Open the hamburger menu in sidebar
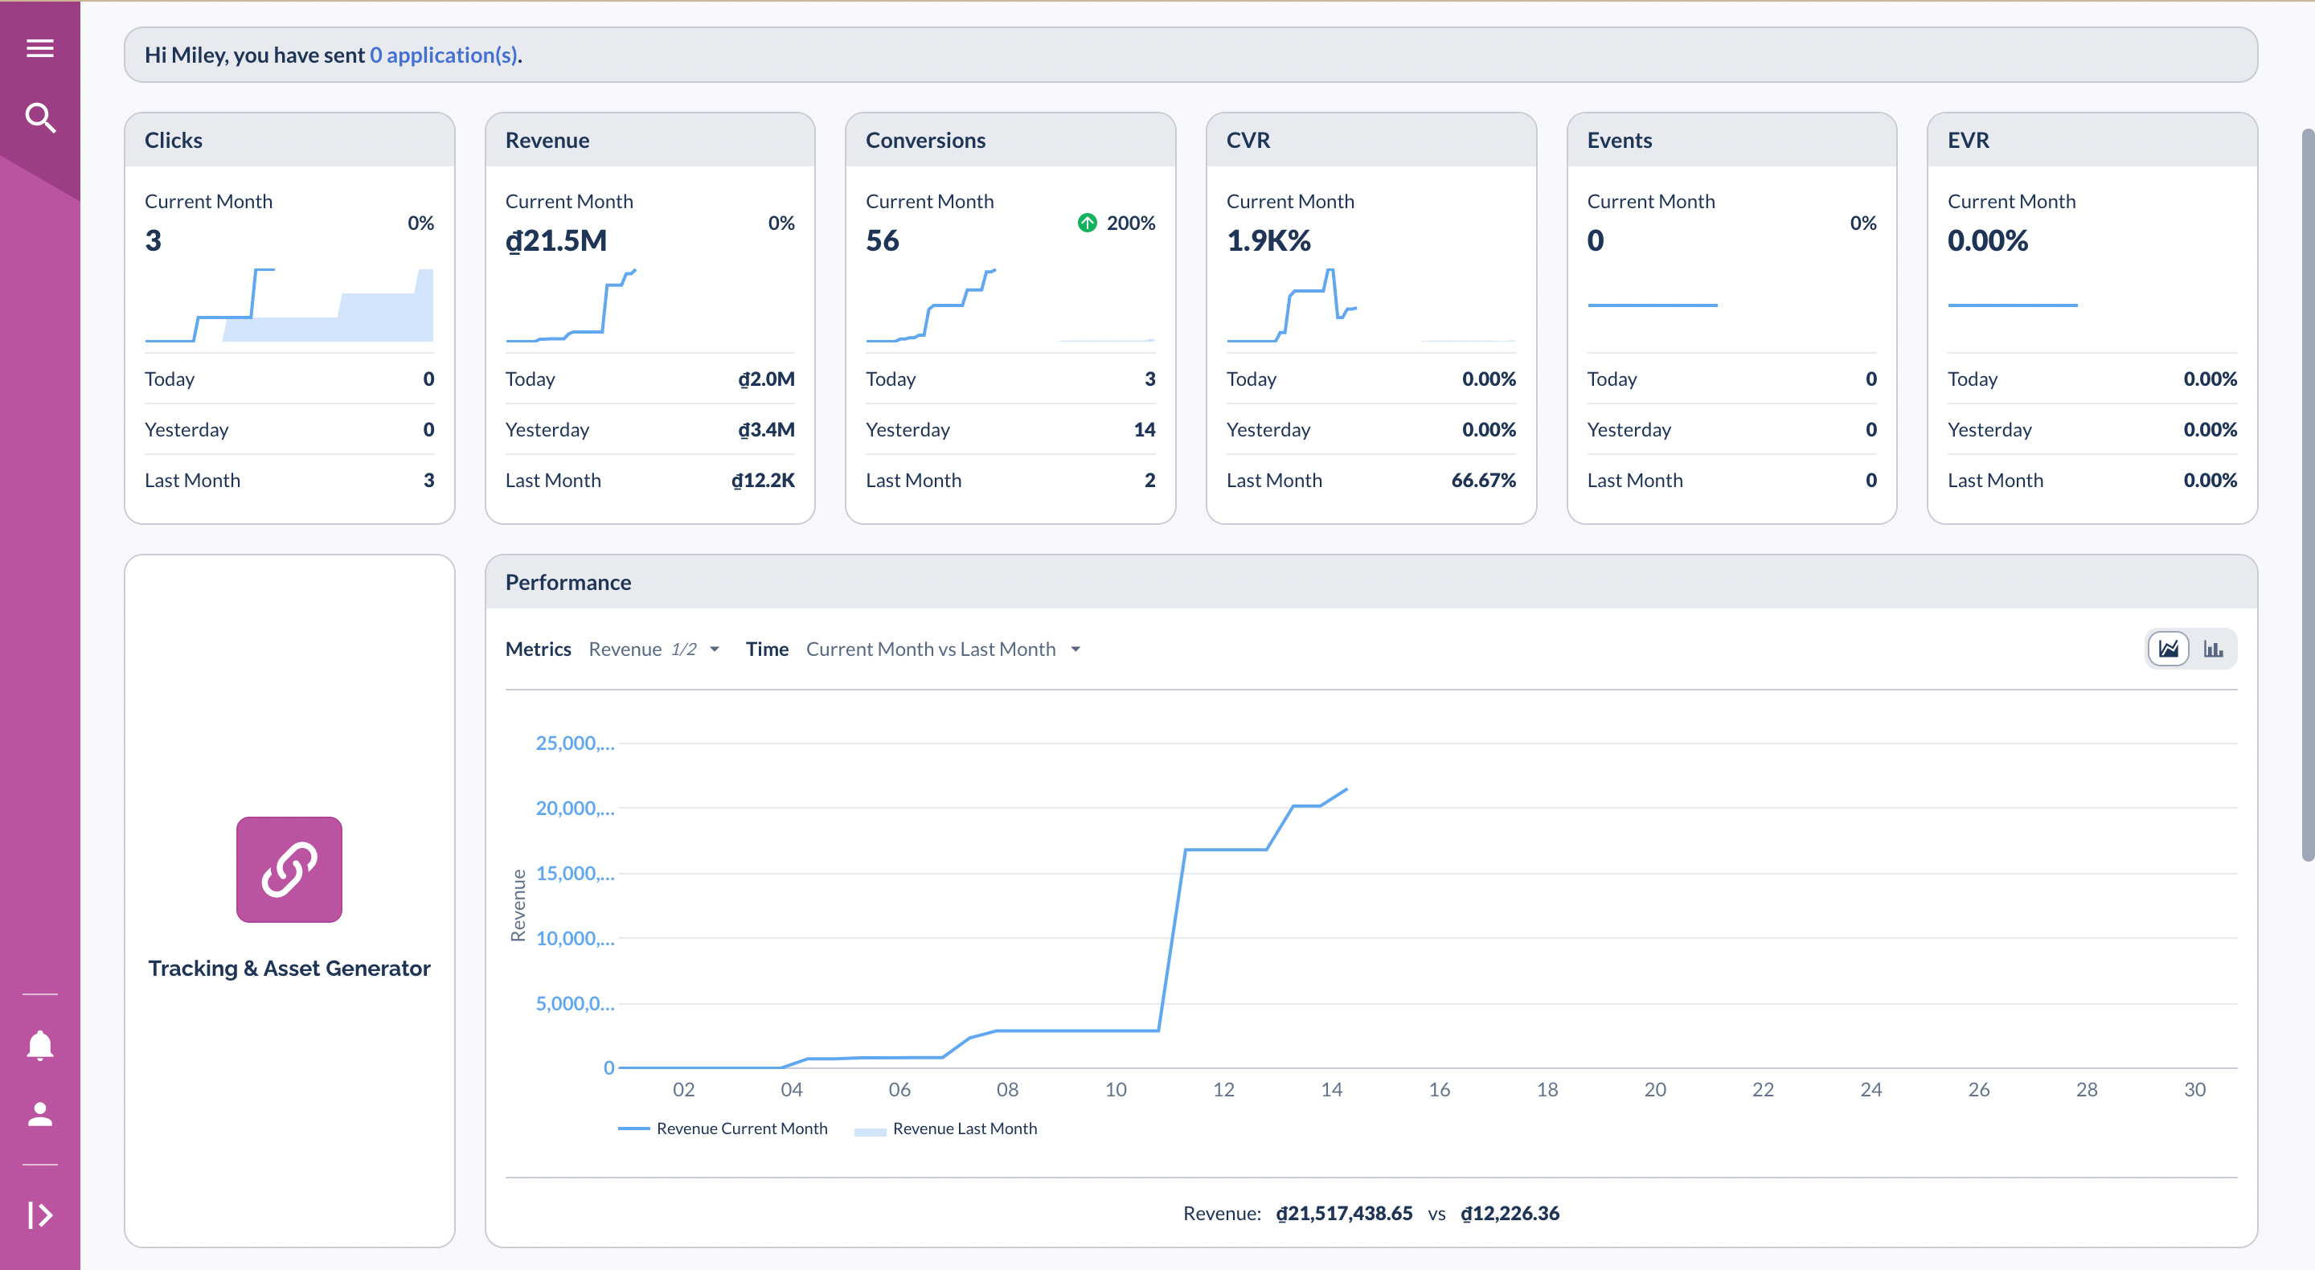 point(39,47)
